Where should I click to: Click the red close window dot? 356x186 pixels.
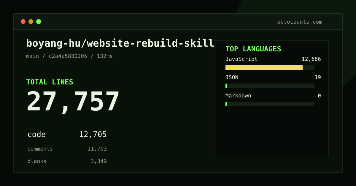pos(23,22)
